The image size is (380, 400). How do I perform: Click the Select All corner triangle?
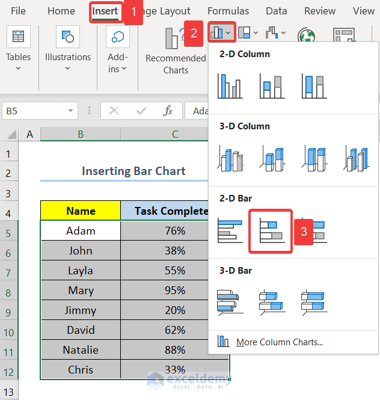(x=12, y=134)
